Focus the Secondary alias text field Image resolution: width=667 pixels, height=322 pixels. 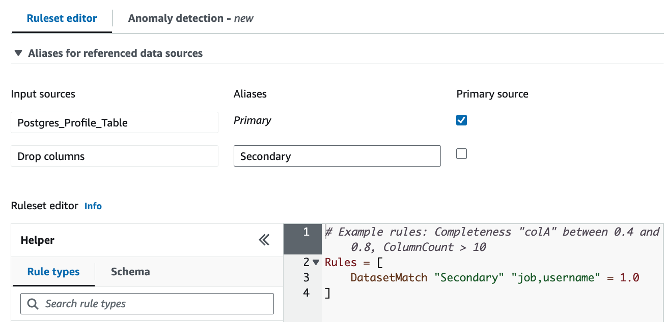click(x=337, y=156)
